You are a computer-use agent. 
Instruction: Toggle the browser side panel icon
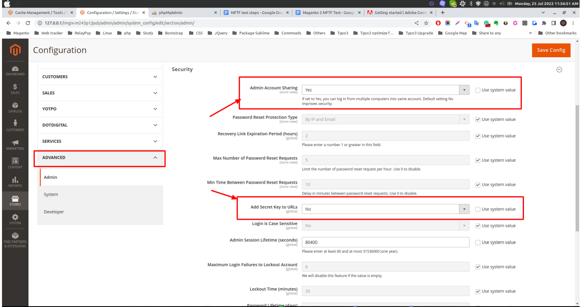554,23
